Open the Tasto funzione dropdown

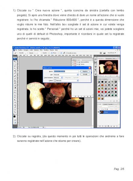[58, 78]
